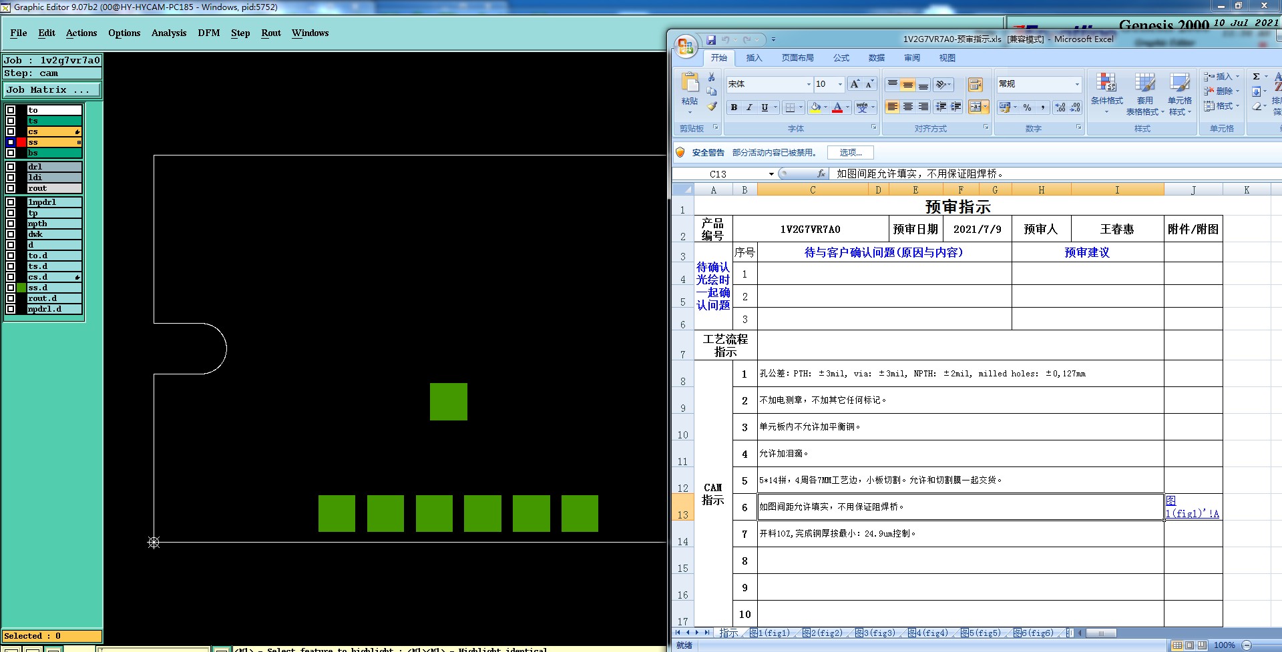
Task: Open the number format dropdown (常规)
Action: pyautogui.click(x=1077, y=84)
